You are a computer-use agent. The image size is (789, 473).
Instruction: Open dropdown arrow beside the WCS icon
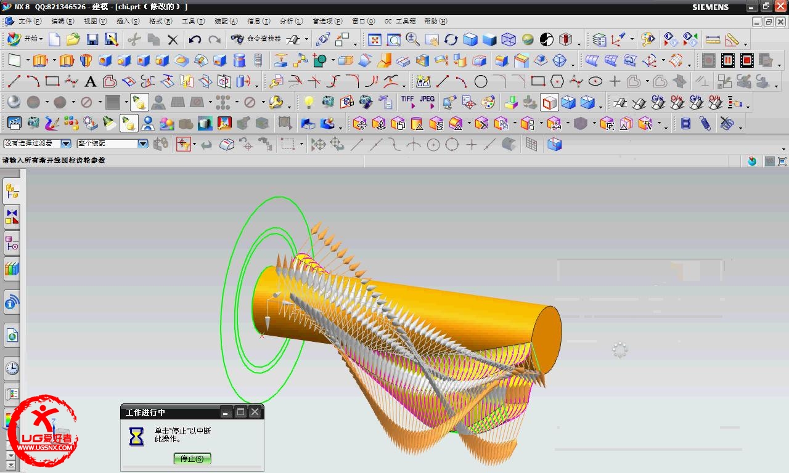632,40
